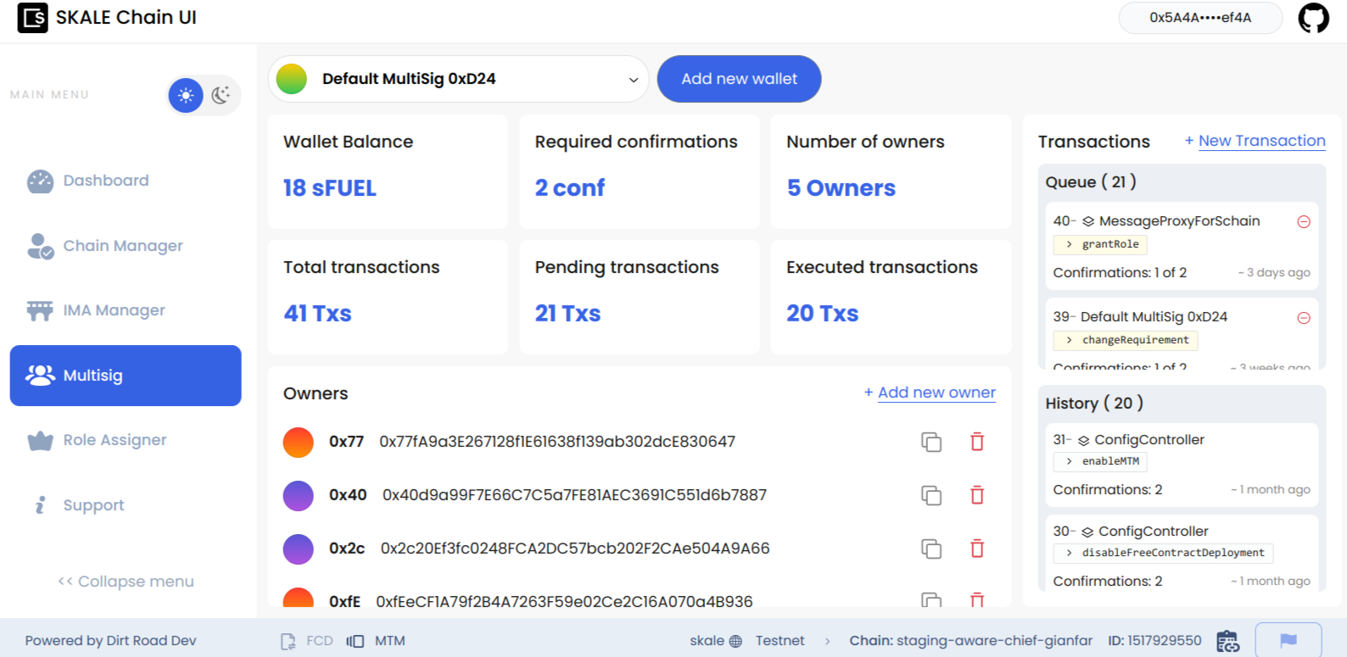This screenshot has height=657, width=1347.
Task: Cancel queued transaction 39 Default MultiSig
Action: 1304,318
